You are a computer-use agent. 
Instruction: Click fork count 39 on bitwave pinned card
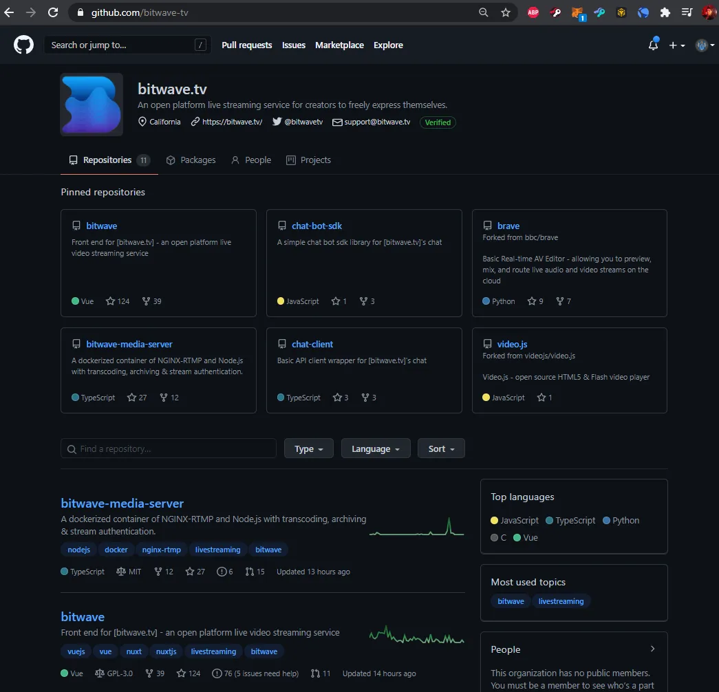[x=152, y=301]
